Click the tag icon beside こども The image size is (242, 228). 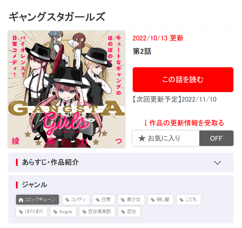(x=182, y=200)
